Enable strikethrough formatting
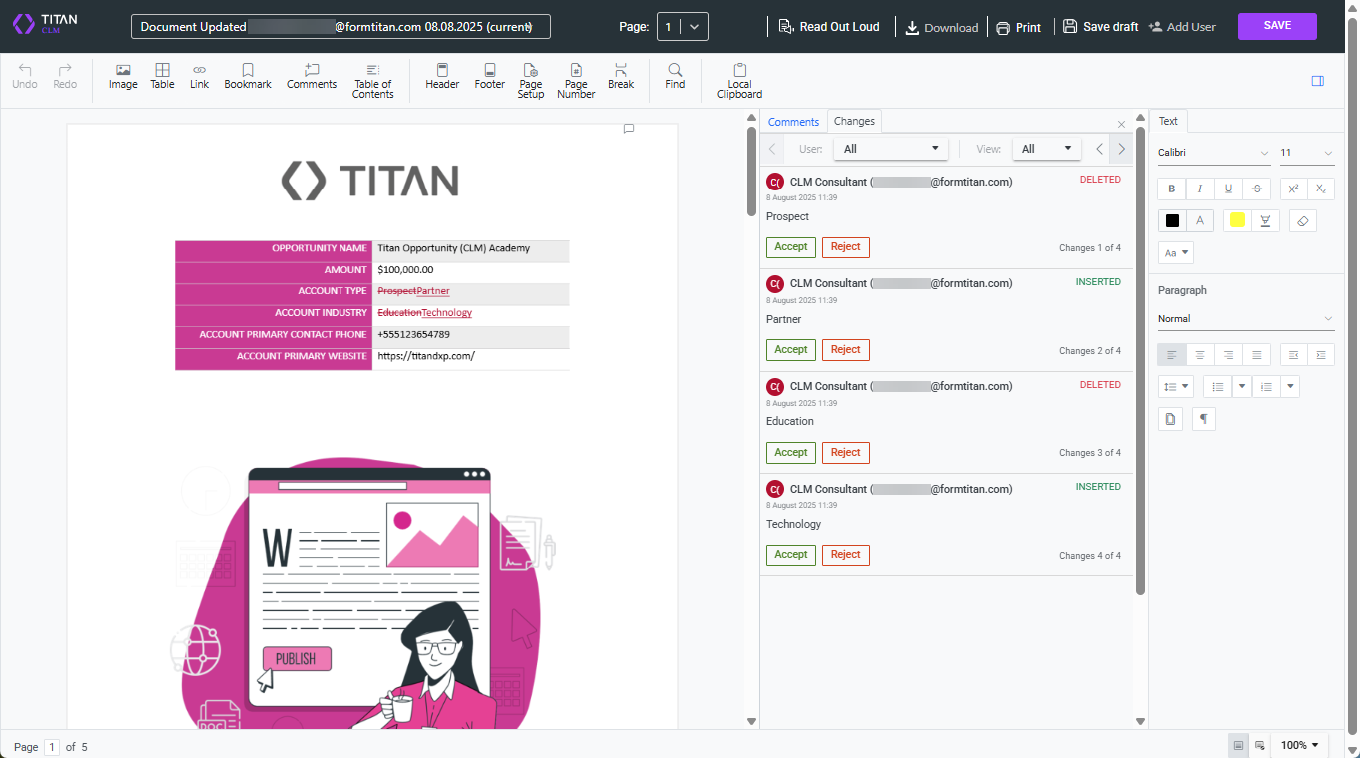 1256,189
